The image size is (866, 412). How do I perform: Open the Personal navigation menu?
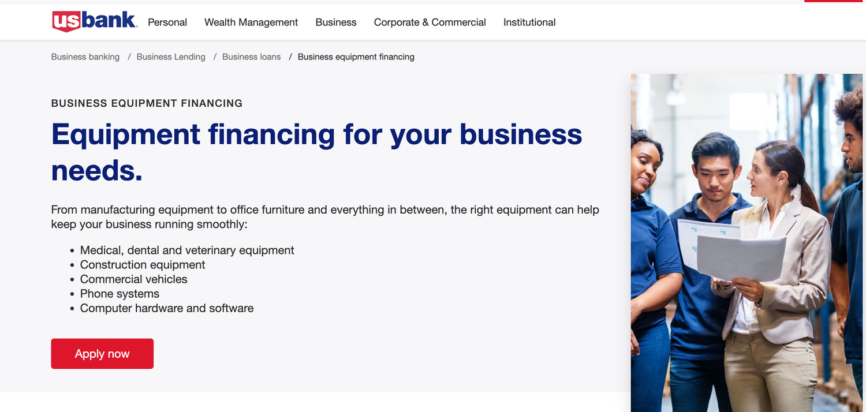pyautogui.click(x=167, y=23)
